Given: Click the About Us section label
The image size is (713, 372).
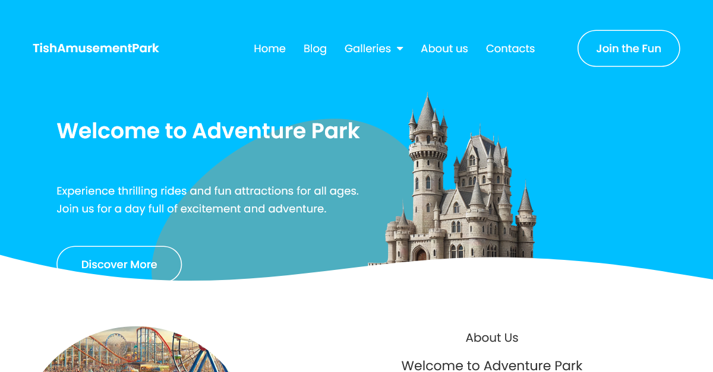Looking at the screenshot, I should [x=492, y=338].
